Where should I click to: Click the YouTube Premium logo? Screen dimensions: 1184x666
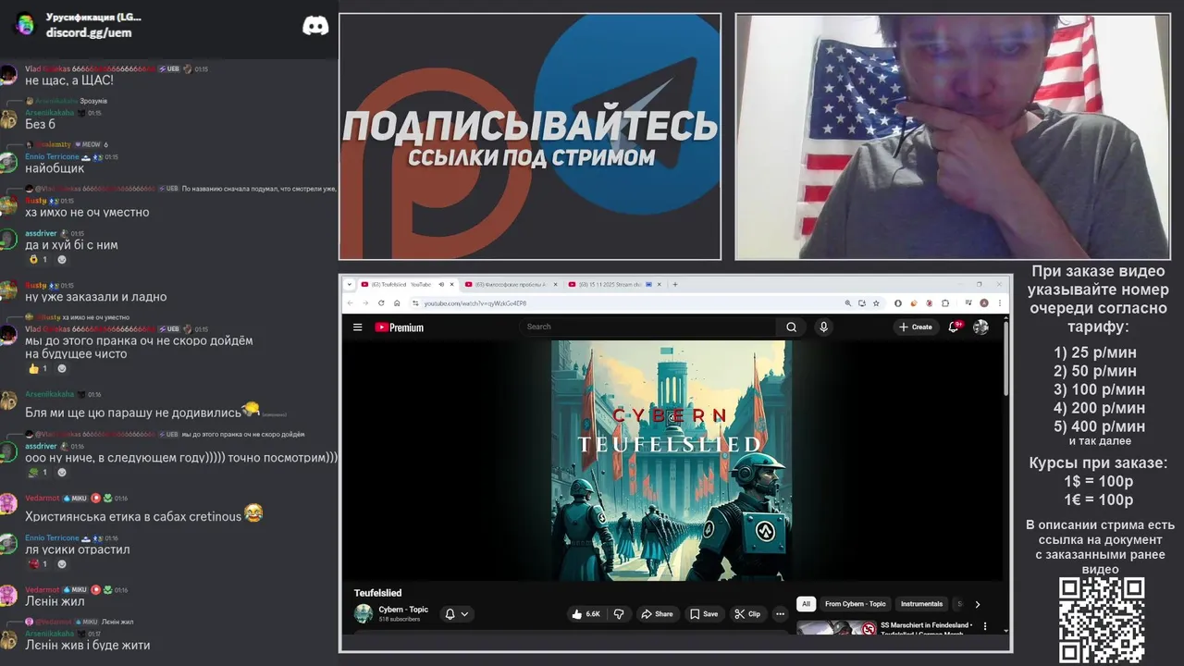tap(399, 327)
